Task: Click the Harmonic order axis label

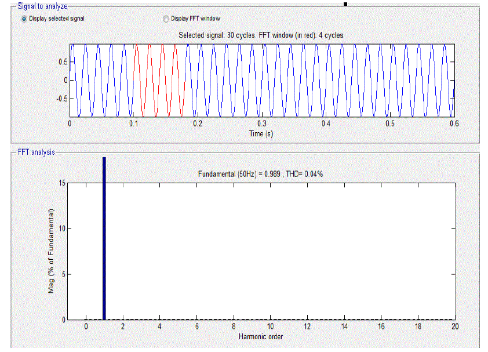Action: [x=261, y=337]
